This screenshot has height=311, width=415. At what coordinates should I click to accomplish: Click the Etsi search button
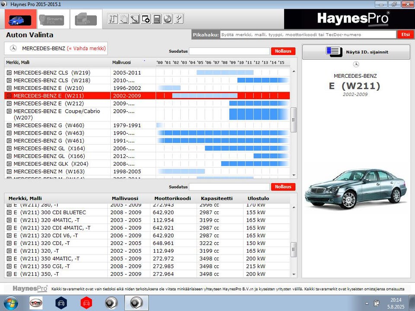(x=405, y=35)
